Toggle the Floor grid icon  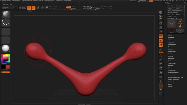pos(161,41)
